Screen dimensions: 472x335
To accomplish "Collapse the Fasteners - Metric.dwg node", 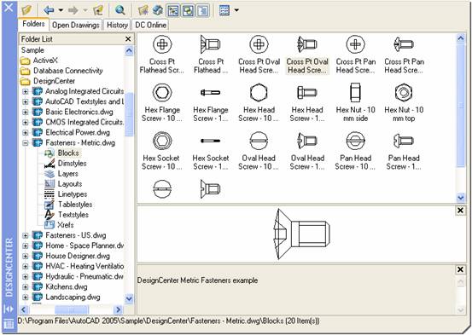I will [26, 143].
